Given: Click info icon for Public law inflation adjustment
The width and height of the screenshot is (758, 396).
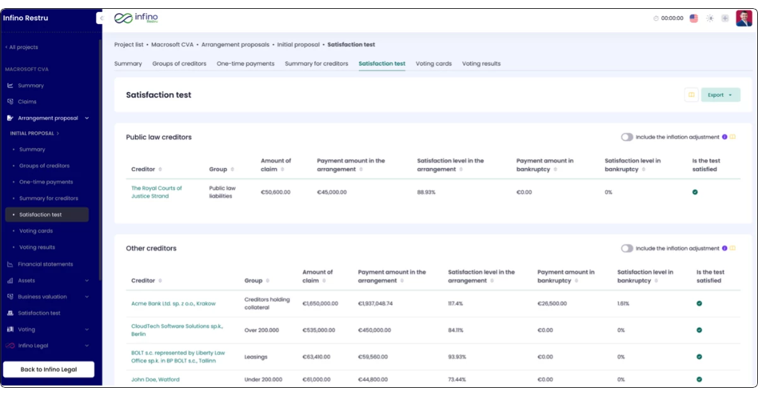Looking at the screenshot, I should 725,137.
